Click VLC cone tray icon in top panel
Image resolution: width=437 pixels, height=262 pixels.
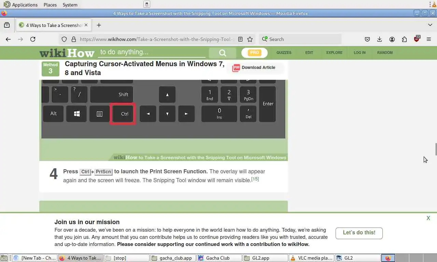(x=434, y=5)
